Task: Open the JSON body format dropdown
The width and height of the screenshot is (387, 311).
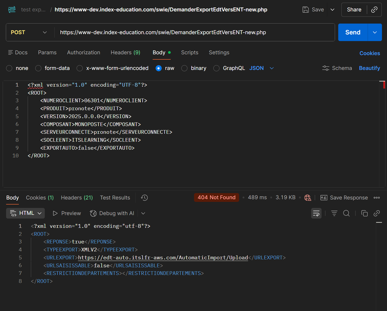Action: point(262,68)
